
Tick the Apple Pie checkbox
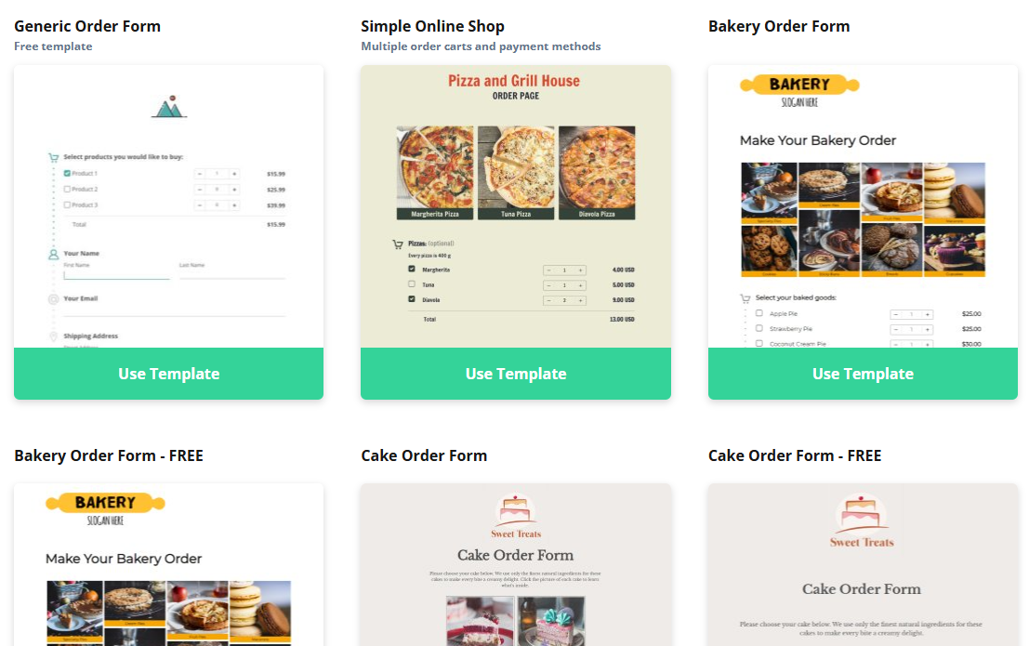click(x=759, y=314)
